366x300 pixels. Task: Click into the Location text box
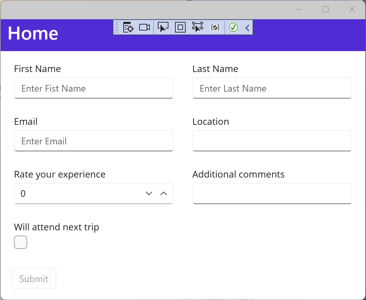point(272,141)
